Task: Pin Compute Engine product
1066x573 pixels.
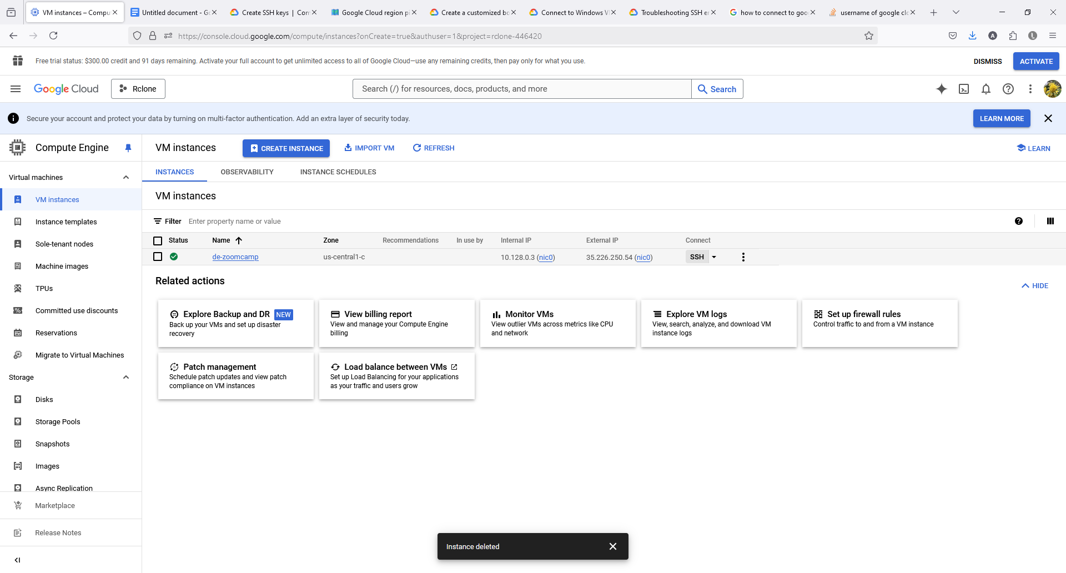Action: (128, 148)
